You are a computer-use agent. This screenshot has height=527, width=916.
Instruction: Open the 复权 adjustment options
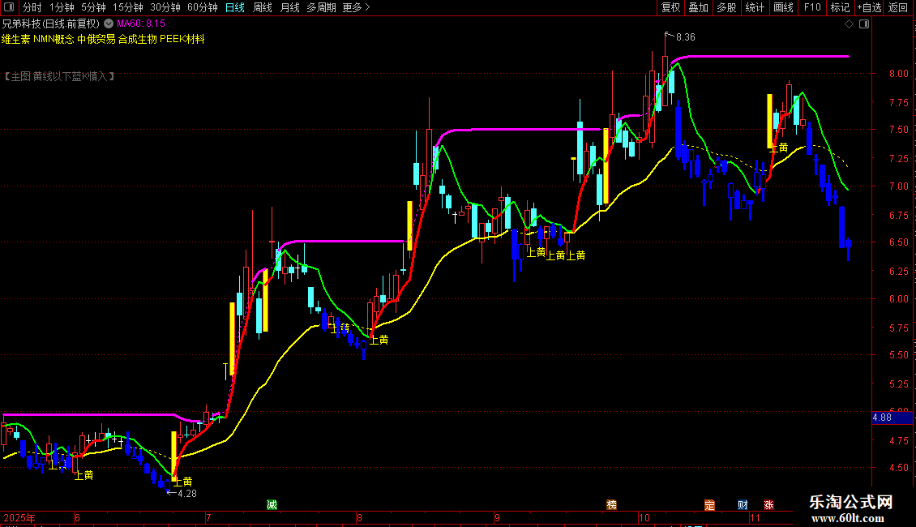click(670, 7)
